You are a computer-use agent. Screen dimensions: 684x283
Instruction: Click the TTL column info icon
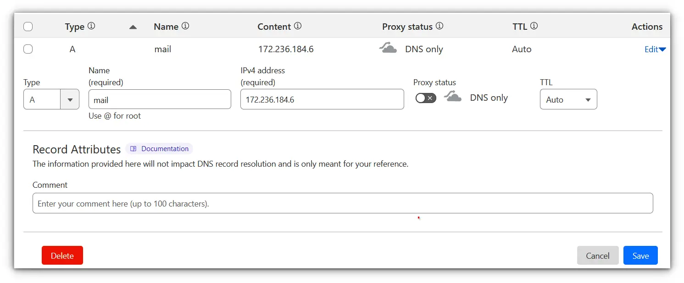(534, 26)
